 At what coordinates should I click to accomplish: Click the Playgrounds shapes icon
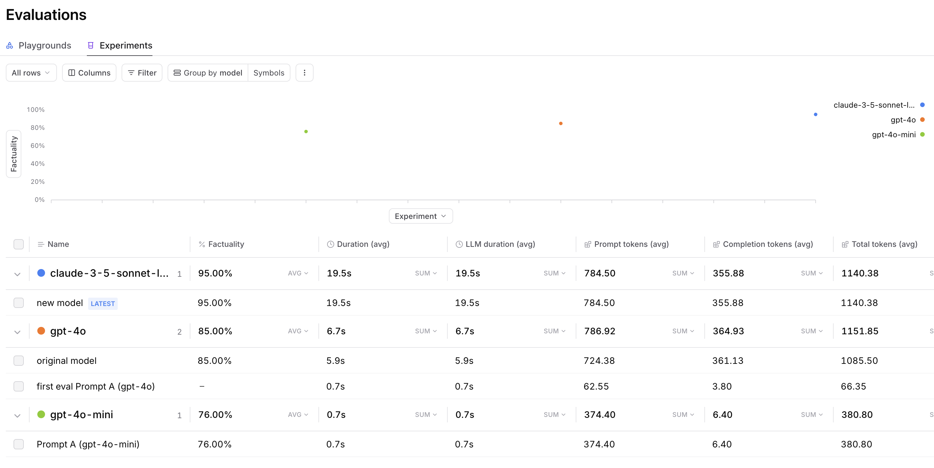tap(10, 45)
